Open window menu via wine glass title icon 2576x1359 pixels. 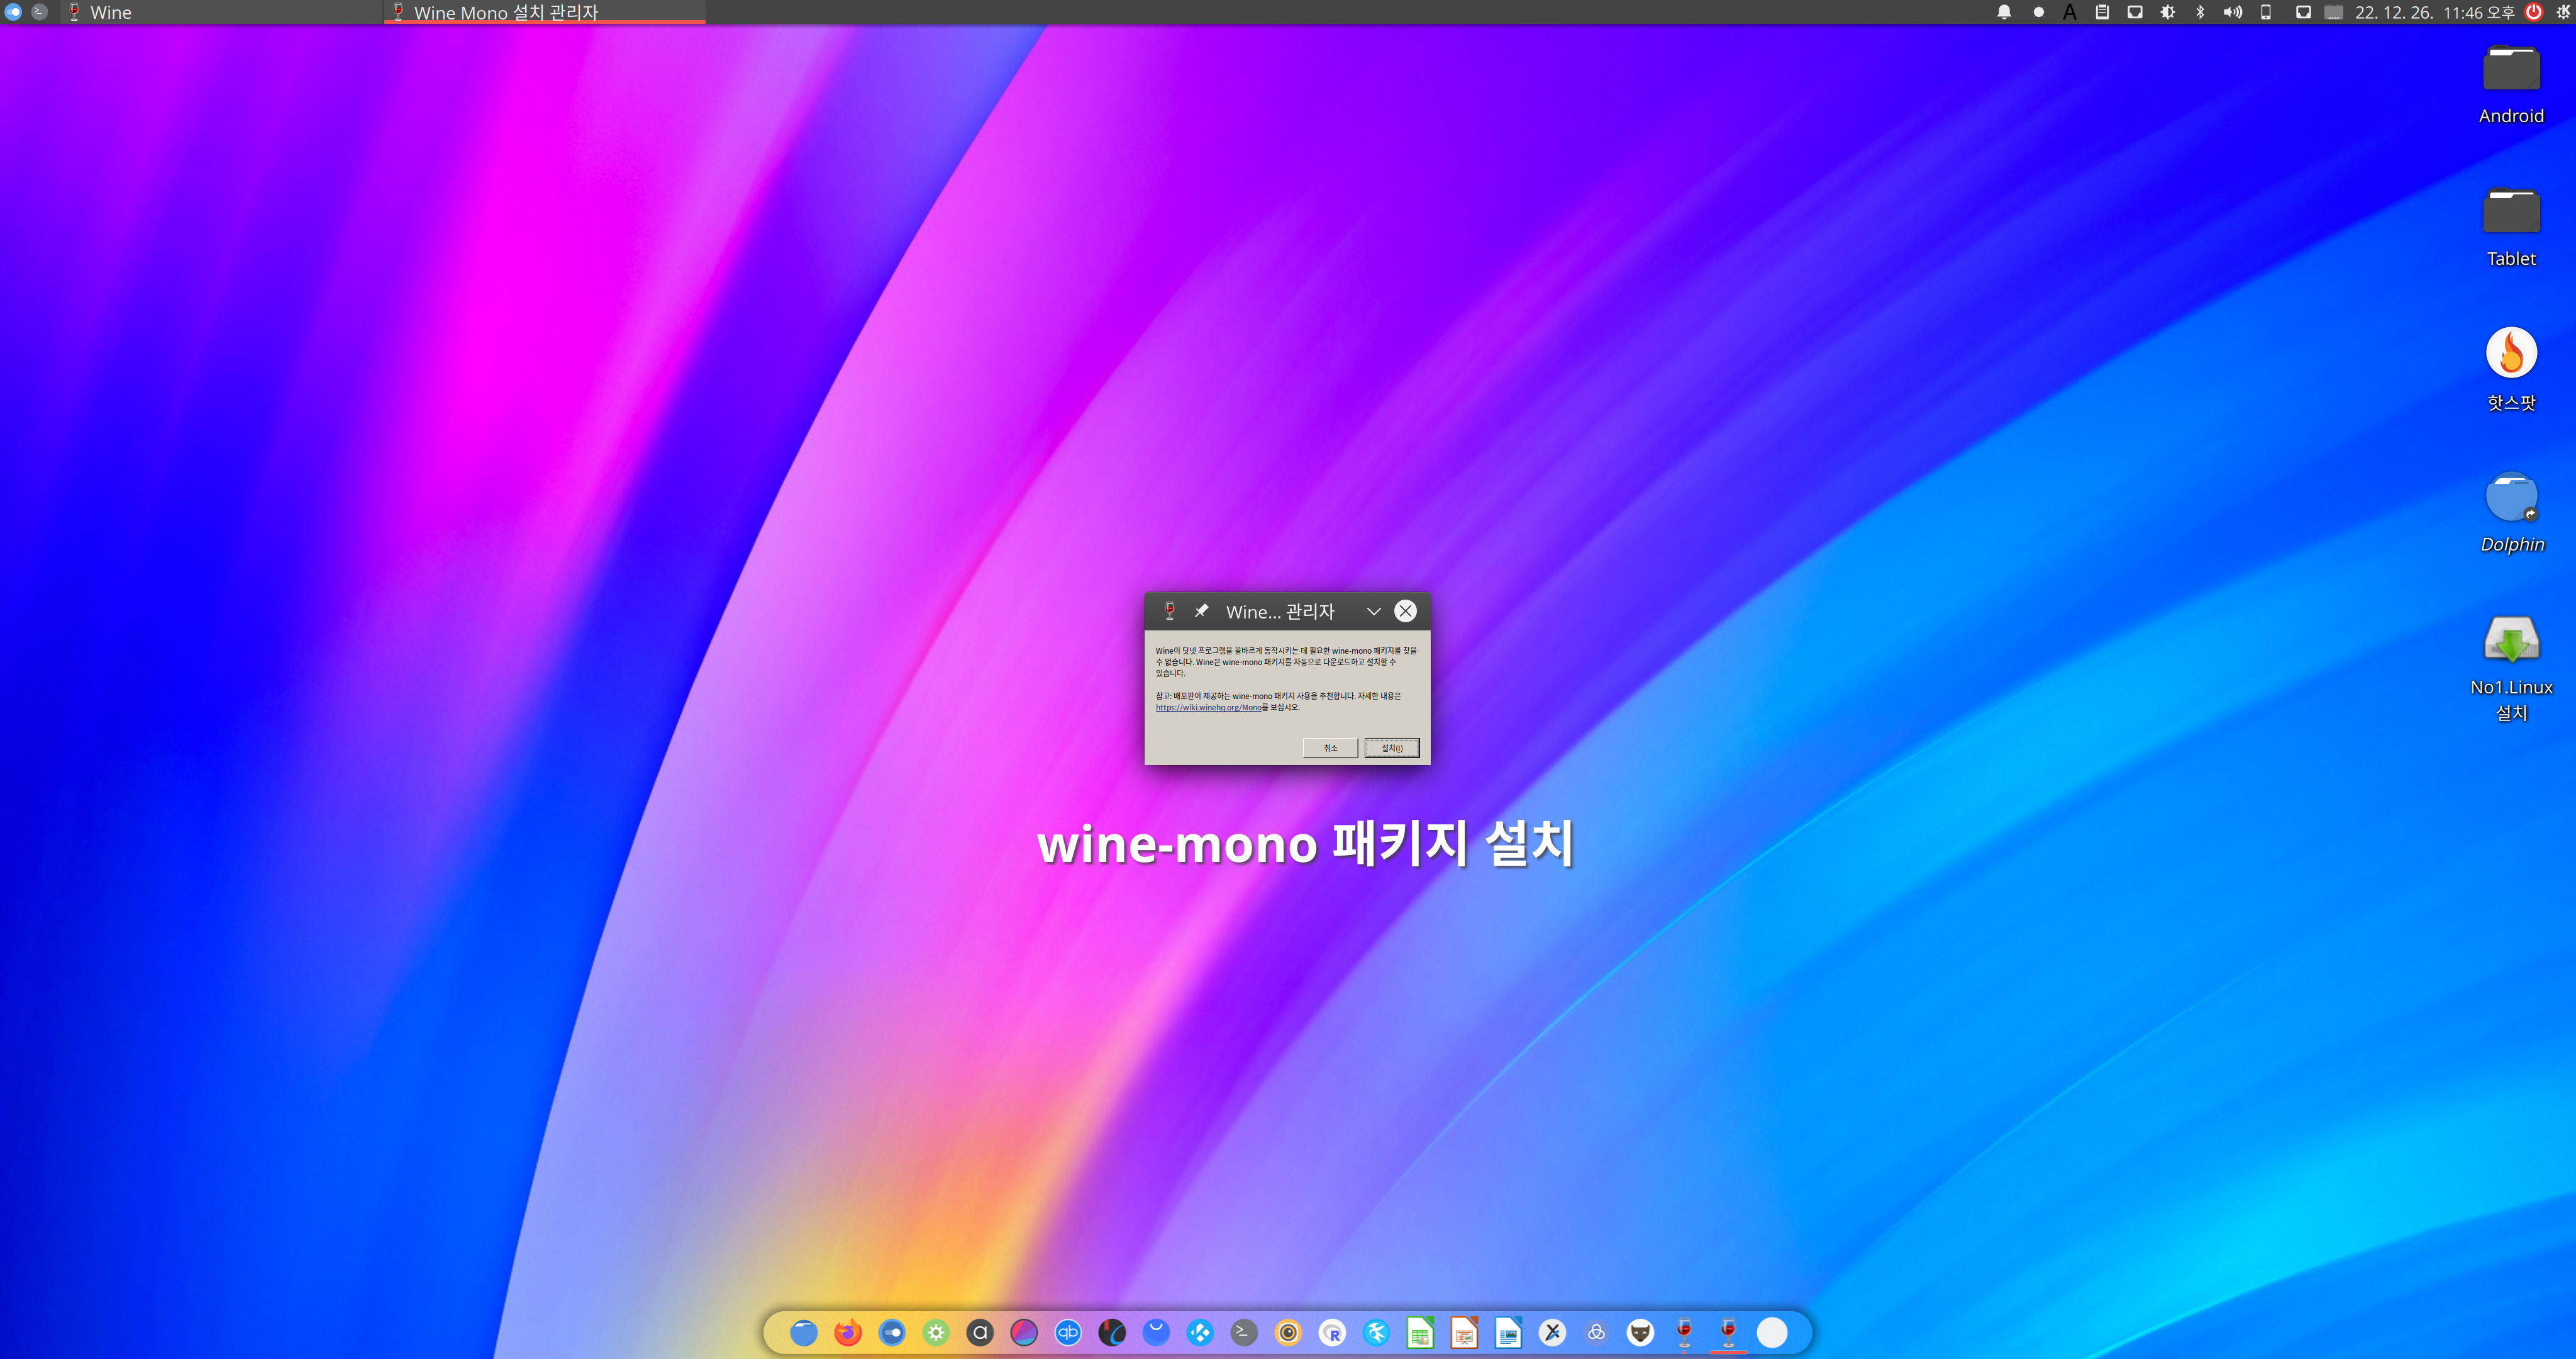coord(1169,610)
